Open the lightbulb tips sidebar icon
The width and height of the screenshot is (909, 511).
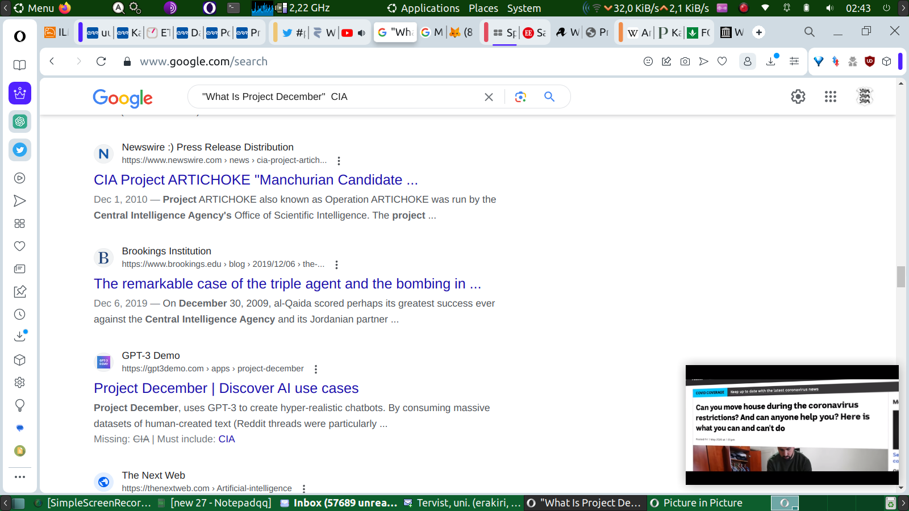tap(20, 405)
